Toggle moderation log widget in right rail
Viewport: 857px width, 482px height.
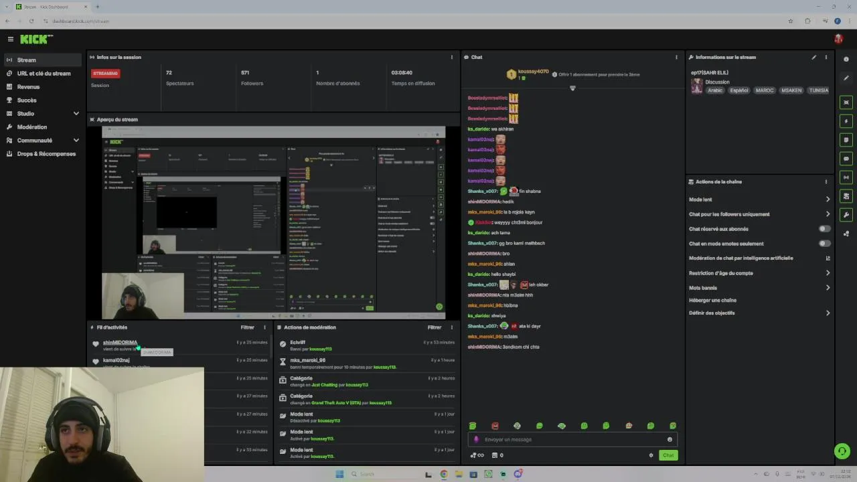pyautogui.click(x=846, y=140)
